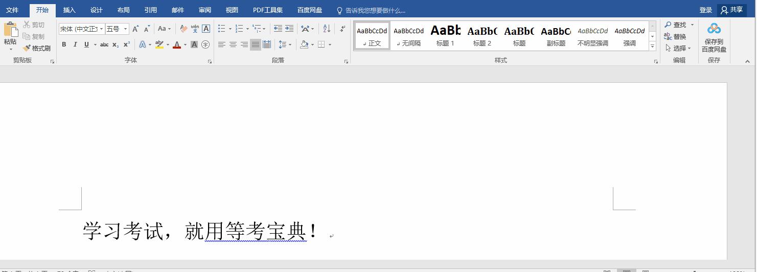Apply red font color button
This screenshot has height=272, width=757.
click(x=177, y=45)
